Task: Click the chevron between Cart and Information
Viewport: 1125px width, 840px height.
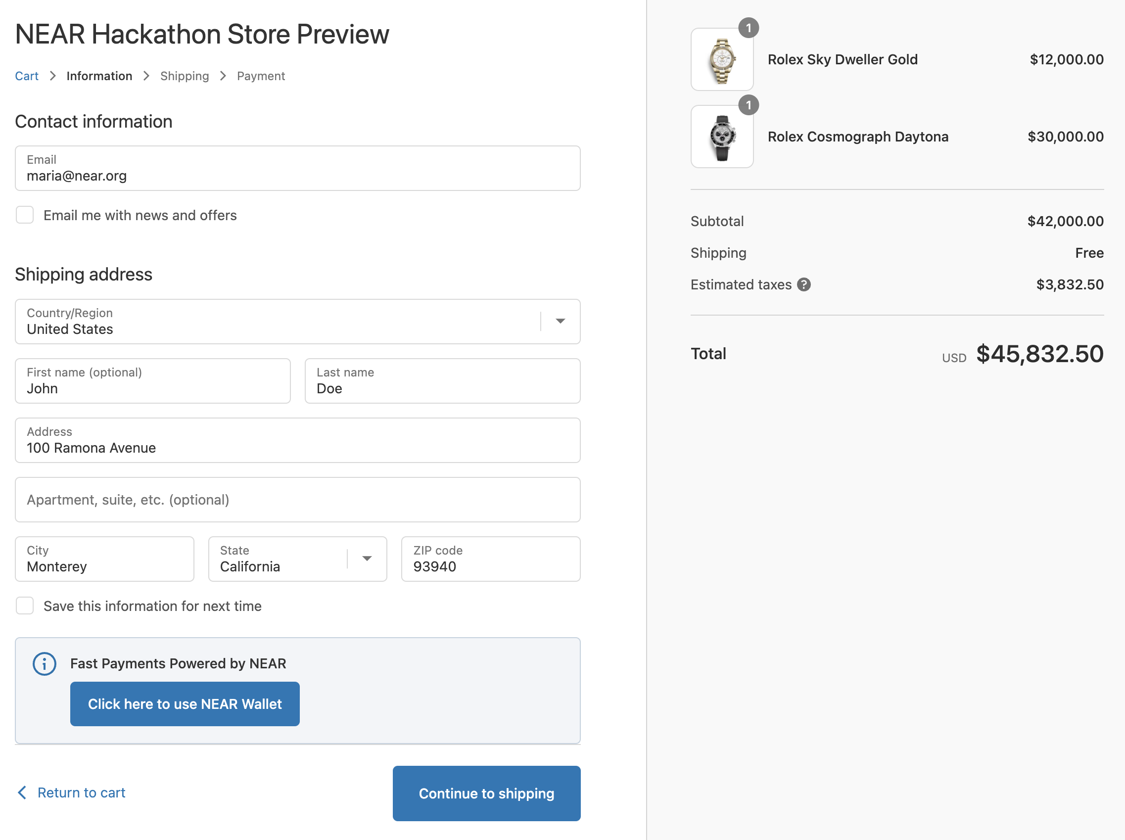Action: pyautogui.click(x=53, y=76)
